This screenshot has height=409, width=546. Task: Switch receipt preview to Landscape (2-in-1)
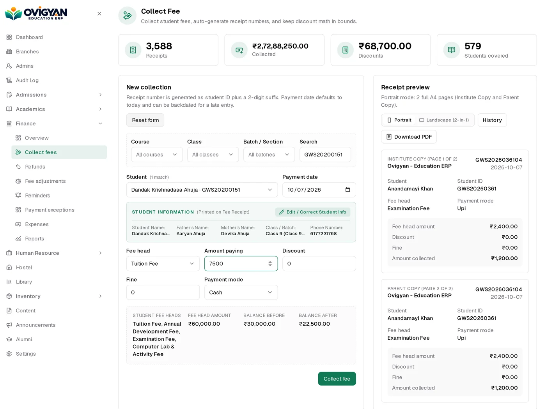click(x=444, y=120)
